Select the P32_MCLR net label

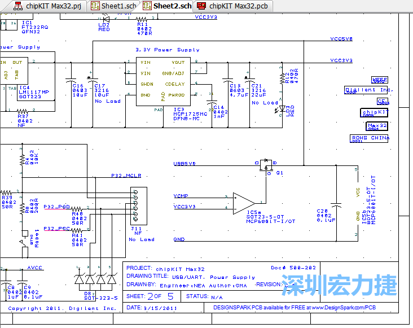click(125, 176)
